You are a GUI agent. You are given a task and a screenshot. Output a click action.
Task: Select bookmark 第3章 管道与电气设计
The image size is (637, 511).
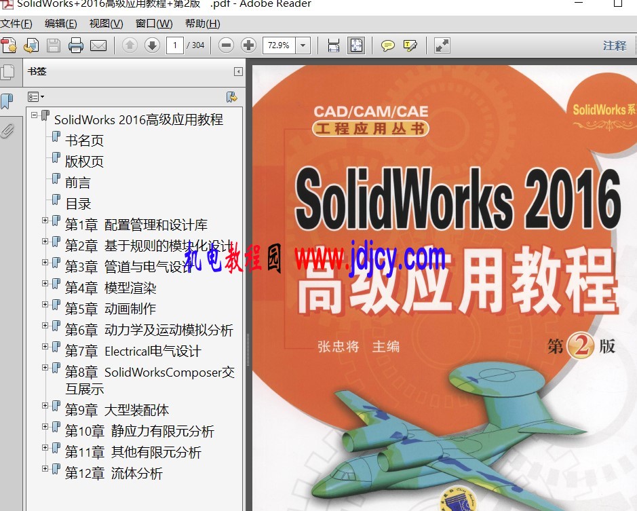tap(128, 267)
